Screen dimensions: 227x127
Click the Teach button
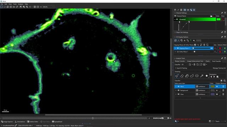click(217, 121)
